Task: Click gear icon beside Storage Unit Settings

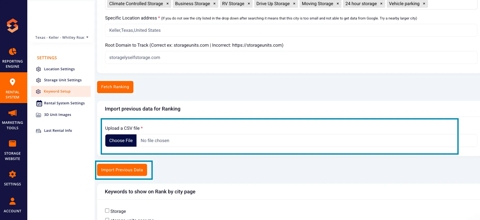Action: click(39, 80)
